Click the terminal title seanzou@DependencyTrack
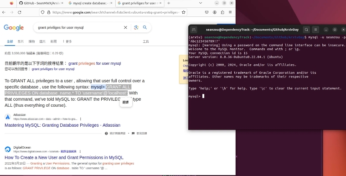346x176 pixels. (x=252, y=30)
